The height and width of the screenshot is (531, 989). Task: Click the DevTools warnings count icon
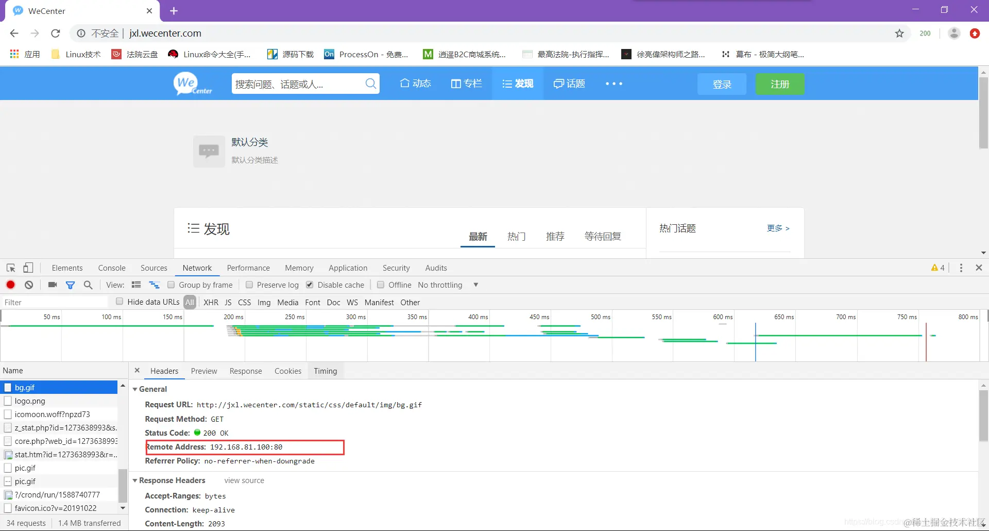(x=937, y=268)
